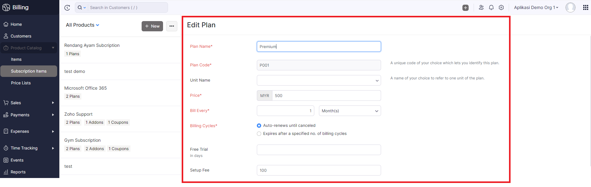Go to Price Lists in sidebar
The height and width of the screenshot is (187, 591).
[21, 83]
